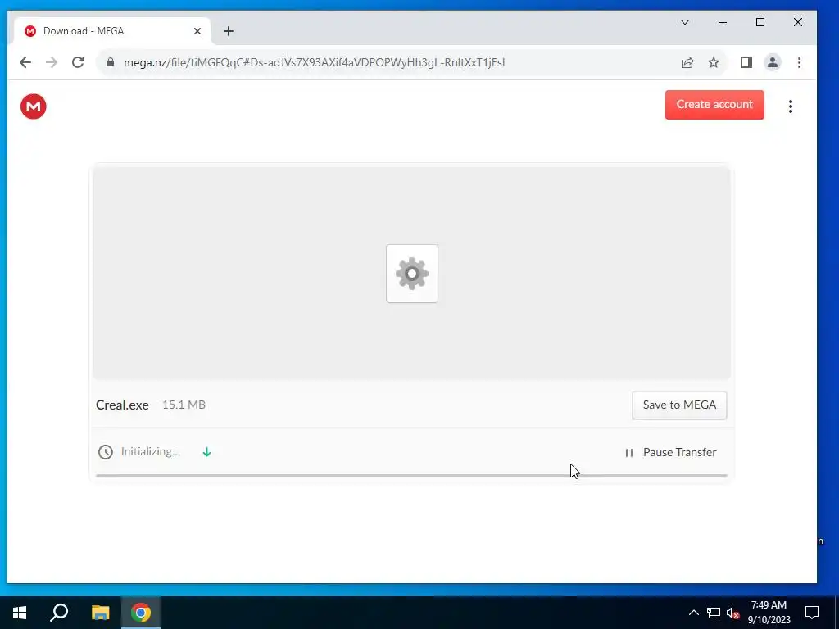
Task: Open Chrome's three-dot settings menu
Action: [x=799, y=62]
